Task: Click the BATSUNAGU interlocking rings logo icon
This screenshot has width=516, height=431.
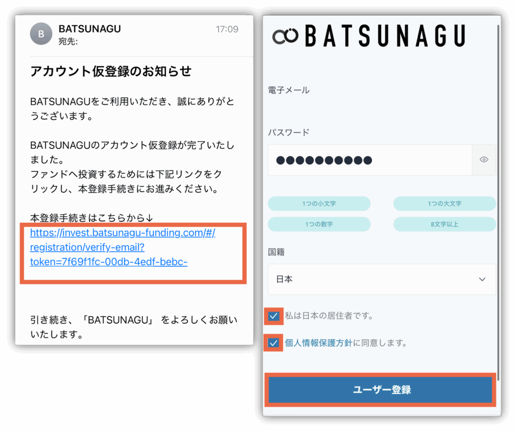Action: pyautogui.click(x=285, y=36)
